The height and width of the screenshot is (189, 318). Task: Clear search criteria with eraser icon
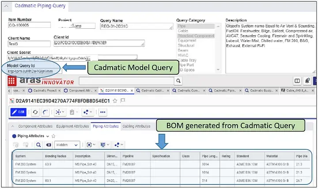pos(49,145)
